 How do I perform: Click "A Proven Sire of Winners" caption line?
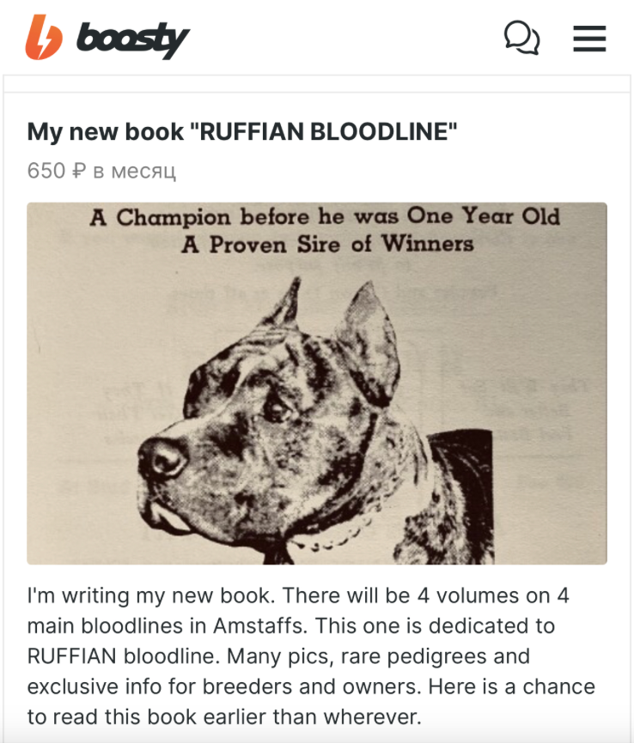point(327,244)
